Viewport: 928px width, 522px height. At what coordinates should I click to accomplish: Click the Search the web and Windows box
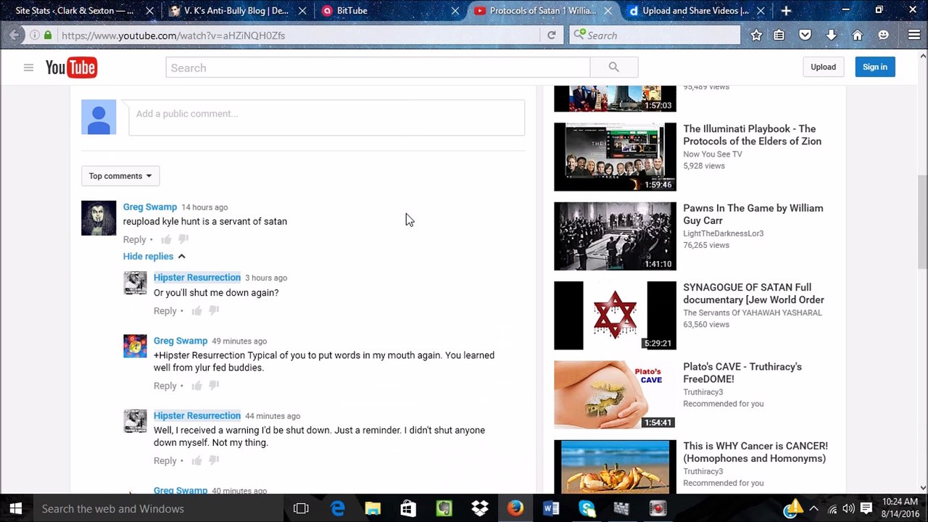click(x=158, y=508)
